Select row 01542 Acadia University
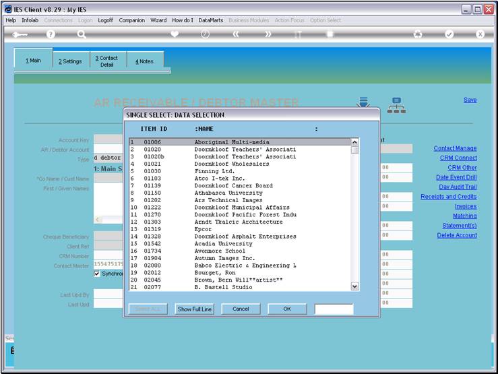 [x=240, y=244]
